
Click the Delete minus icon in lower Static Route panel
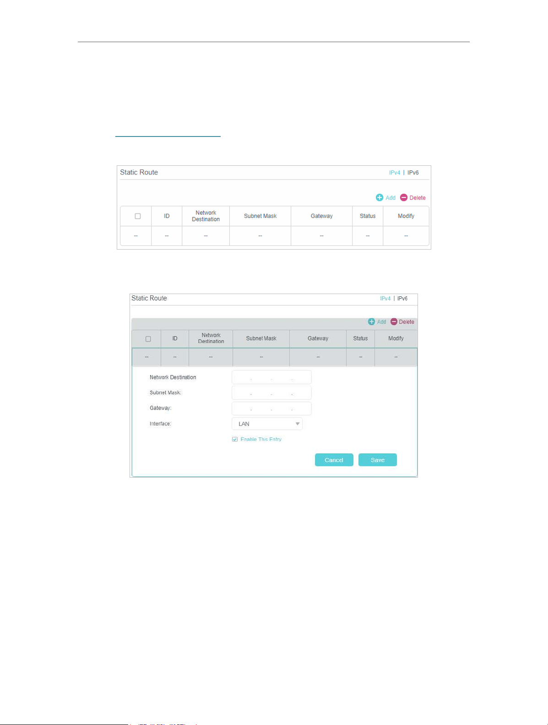point(394,322)
